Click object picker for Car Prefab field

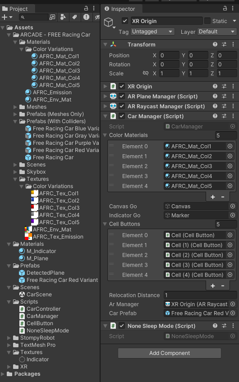(233, 313)
